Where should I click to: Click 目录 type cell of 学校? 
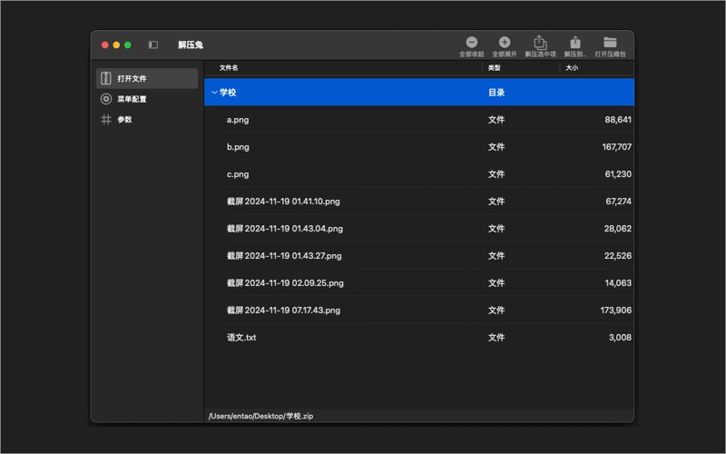(x=496, y=93)
